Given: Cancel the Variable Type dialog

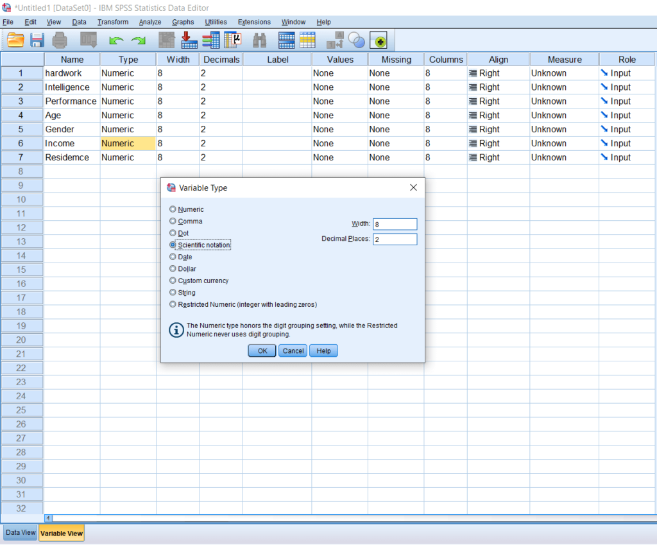Looking at the screenshot, I should pos(293,350).
